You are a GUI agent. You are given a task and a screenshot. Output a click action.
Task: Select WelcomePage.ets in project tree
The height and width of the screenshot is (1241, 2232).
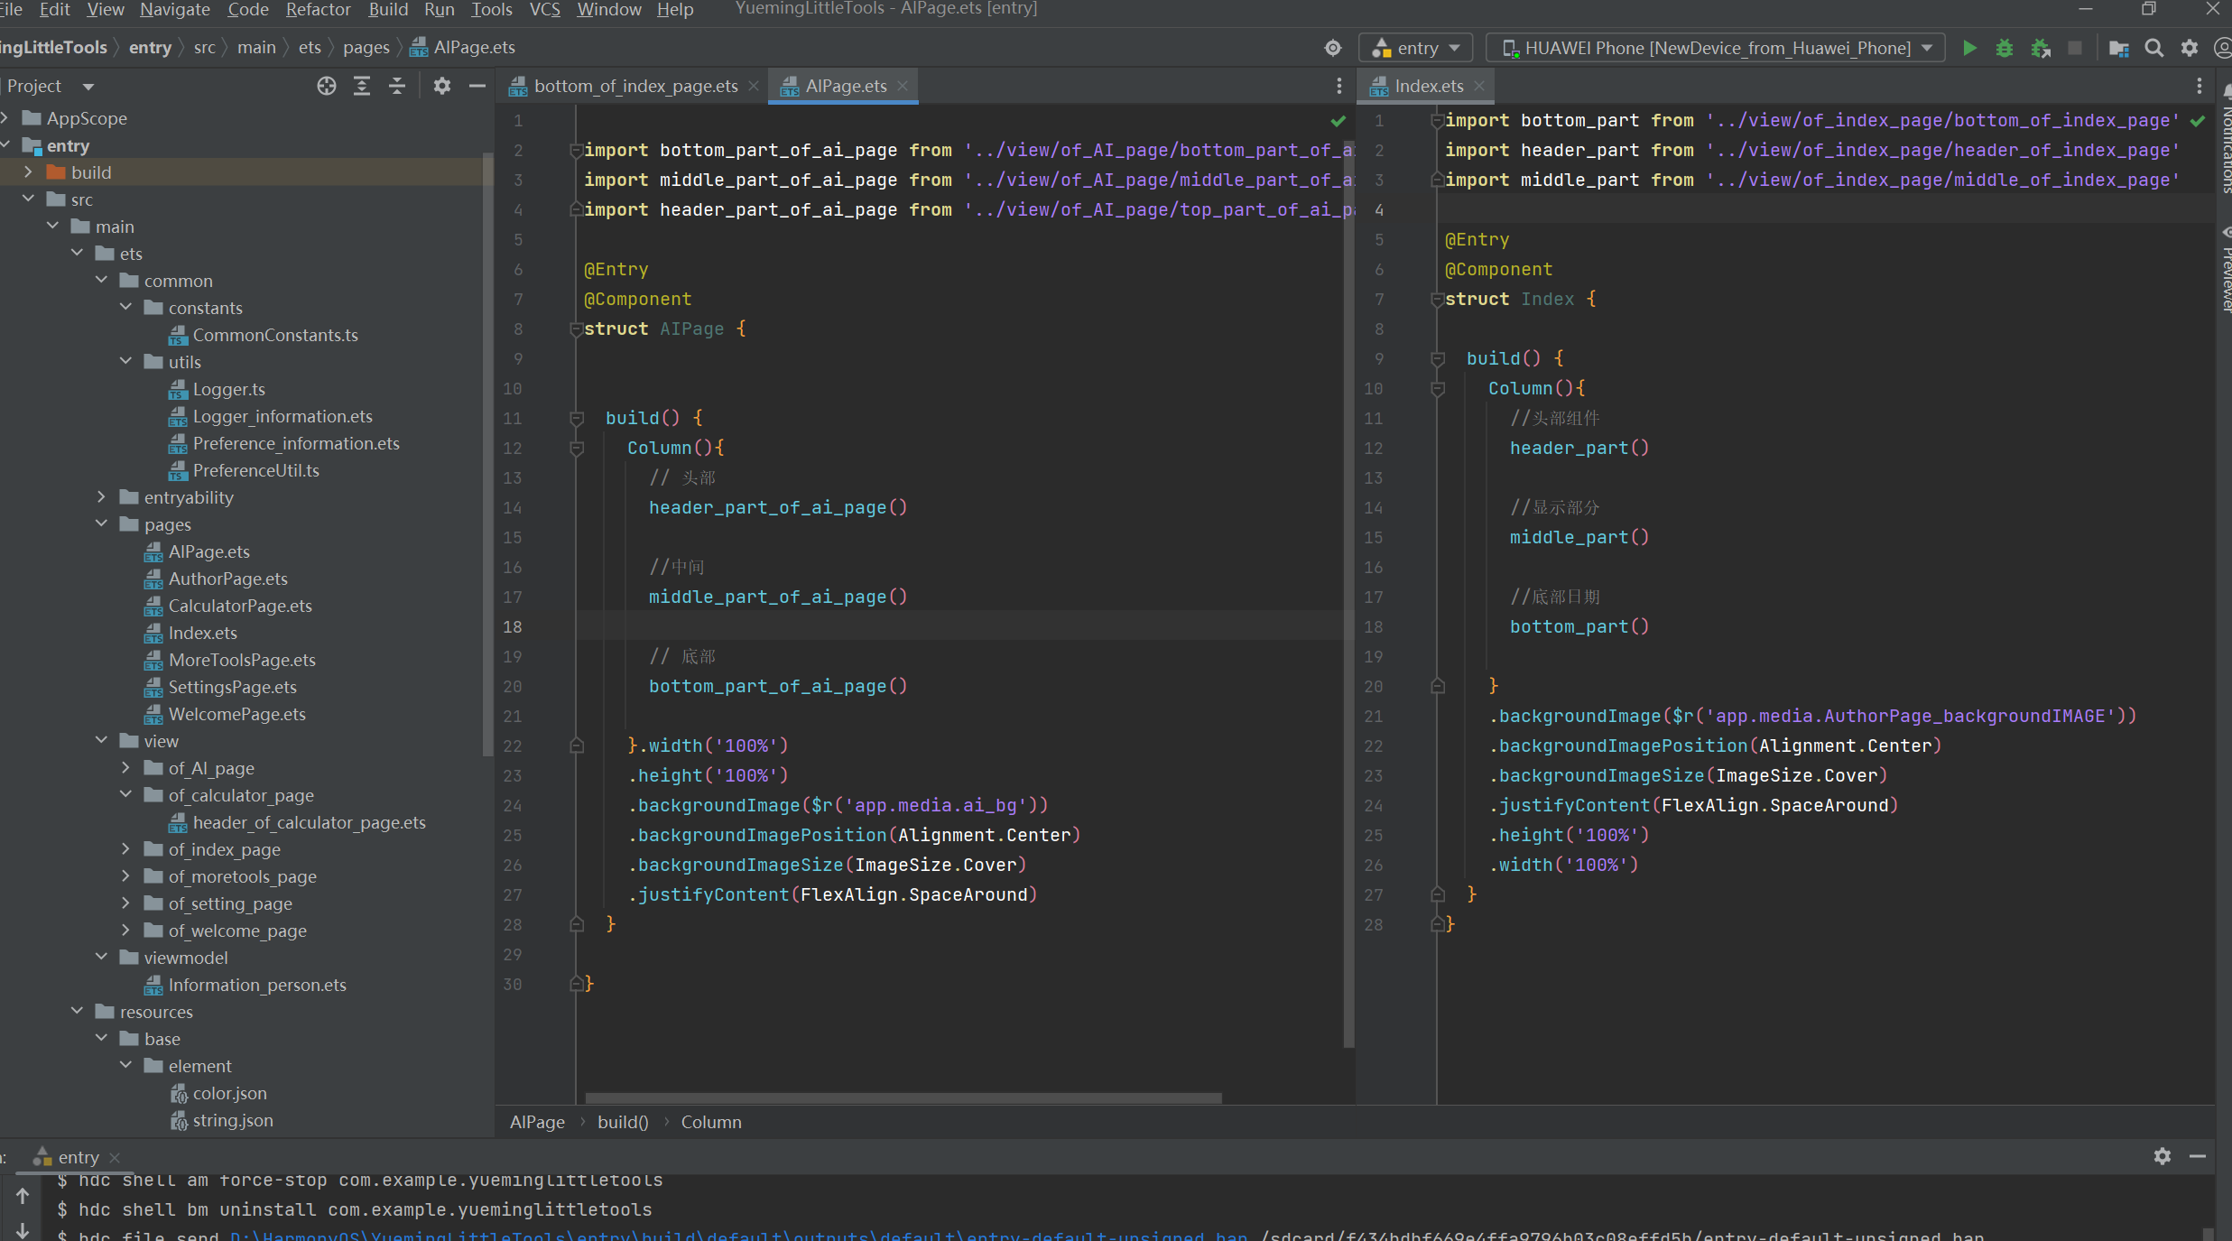[x=237, y=714]
